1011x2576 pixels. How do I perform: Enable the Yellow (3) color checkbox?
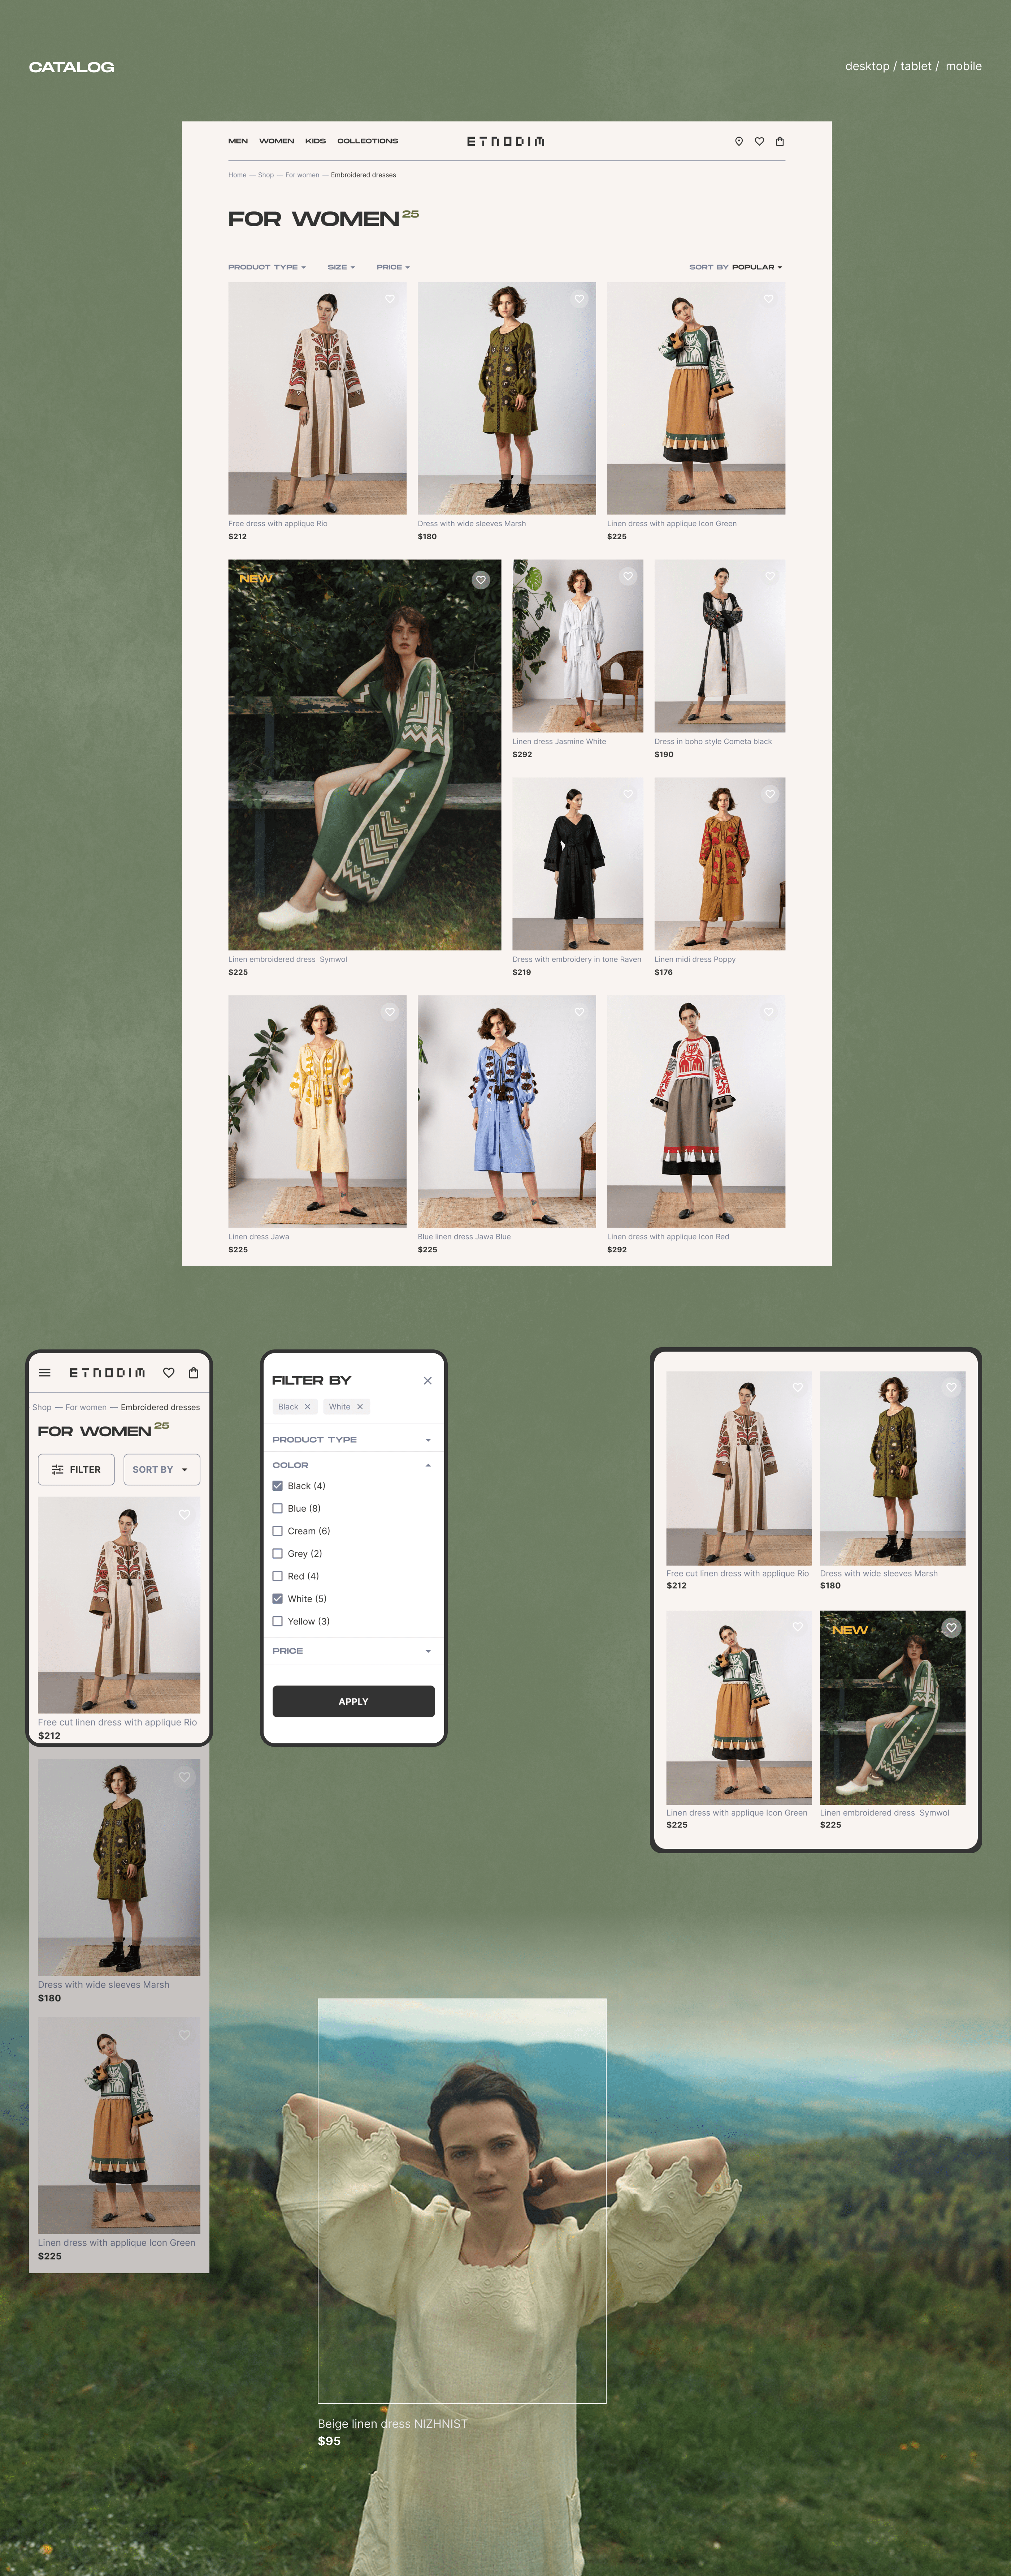[x=278, y=1621]
